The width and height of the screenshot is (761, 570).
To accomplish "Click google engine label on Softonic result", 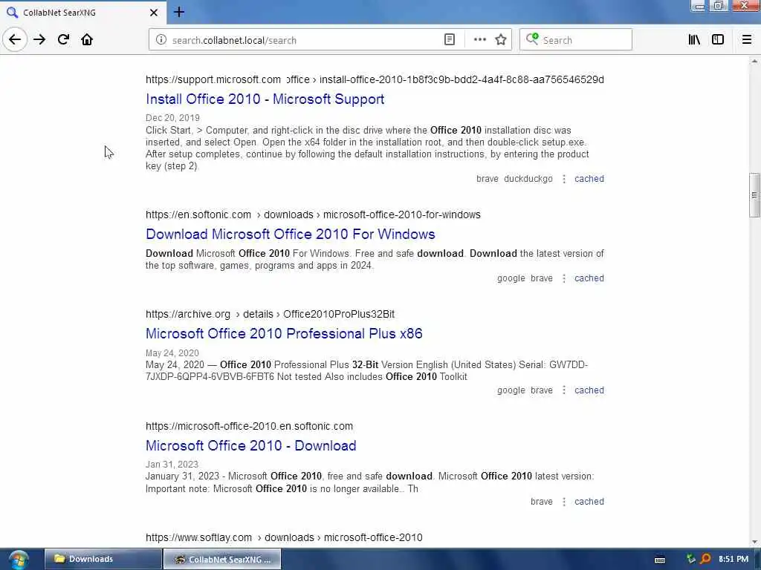I will [511, 278].
